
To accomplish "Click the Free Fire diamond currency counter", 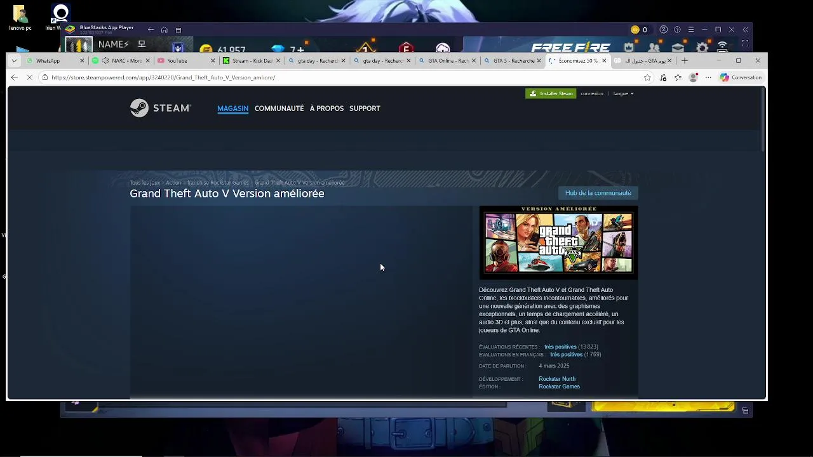I will [288, 49].
